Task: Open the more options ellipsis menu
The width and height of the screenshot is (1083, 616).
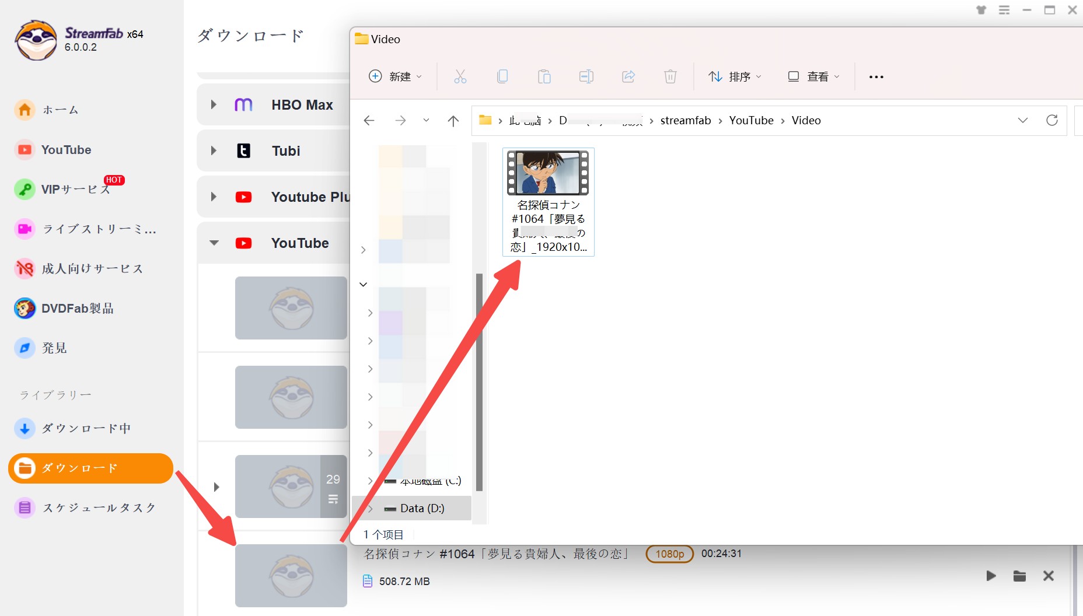Action: click(876, 76)
